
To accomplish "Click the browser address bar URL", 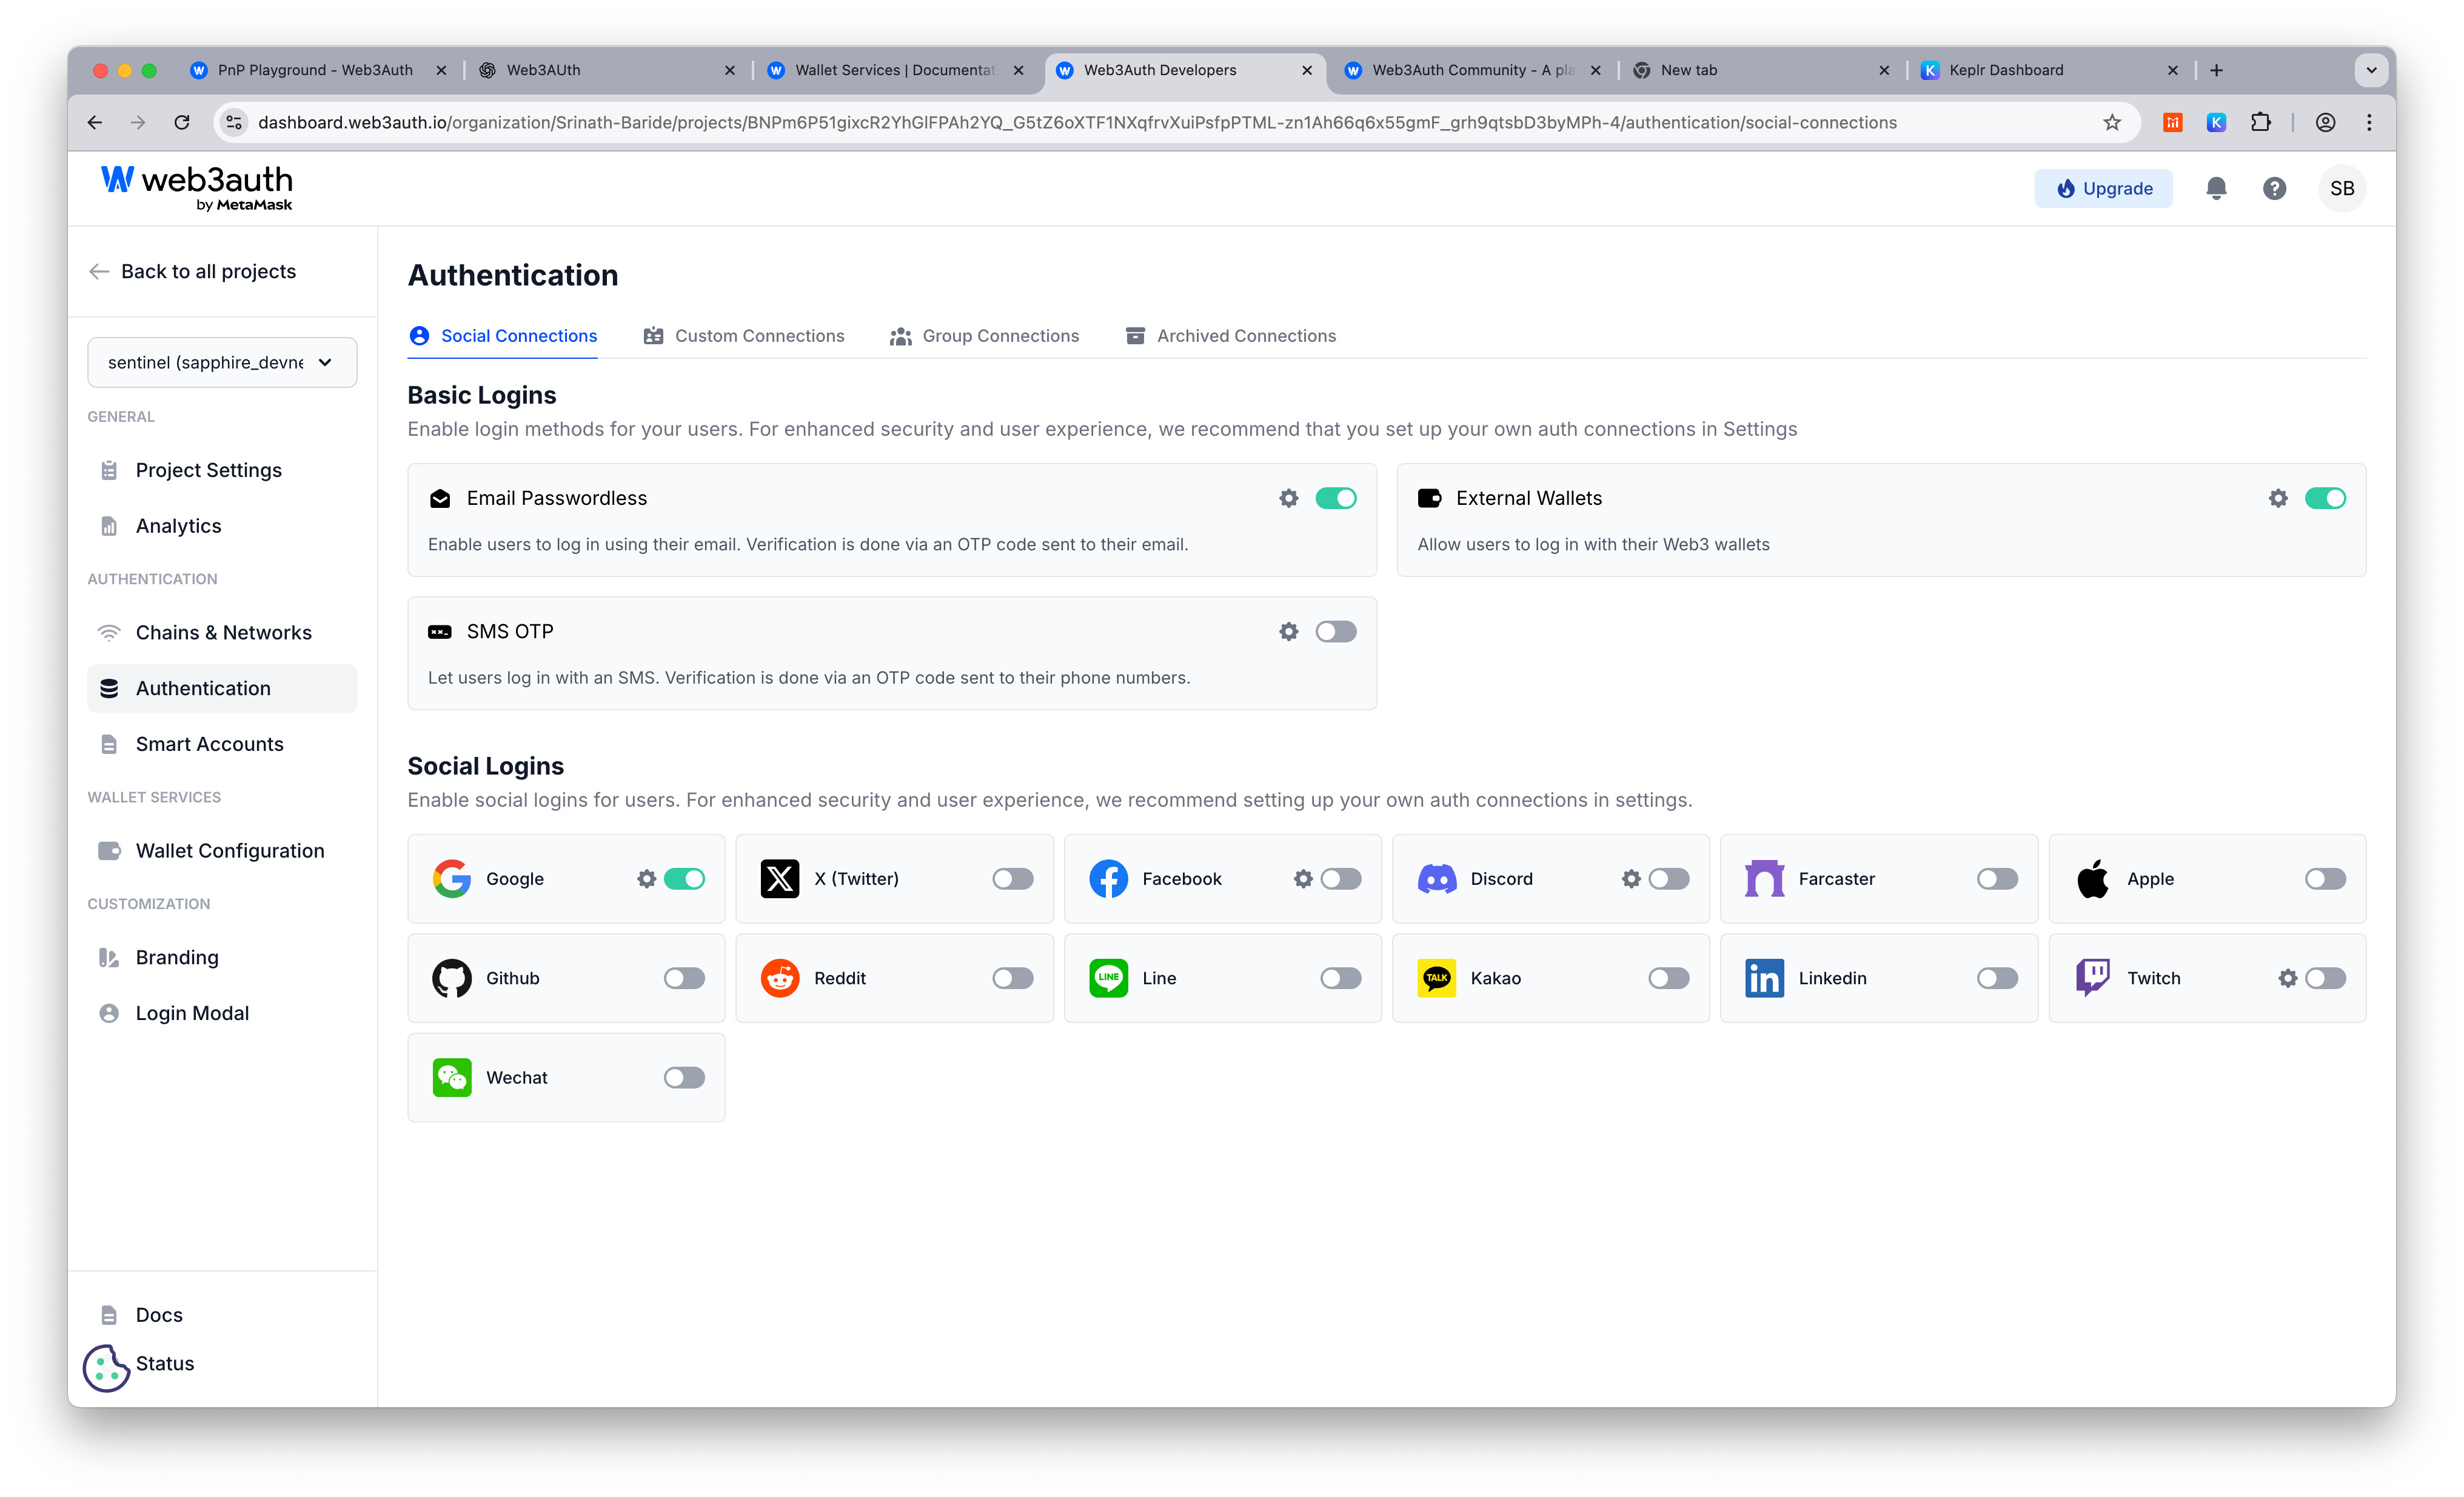I will pyautogui.click(x=1077, y=122).
